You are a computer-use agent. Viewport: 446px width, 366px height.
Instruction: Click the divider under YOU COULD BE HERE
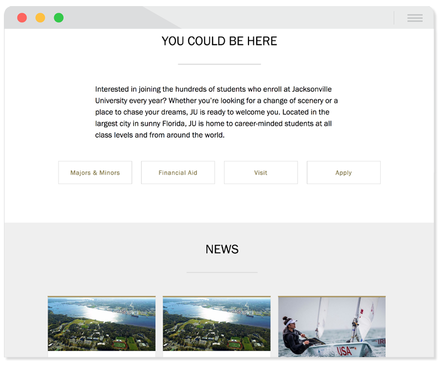tap(219, 64)
